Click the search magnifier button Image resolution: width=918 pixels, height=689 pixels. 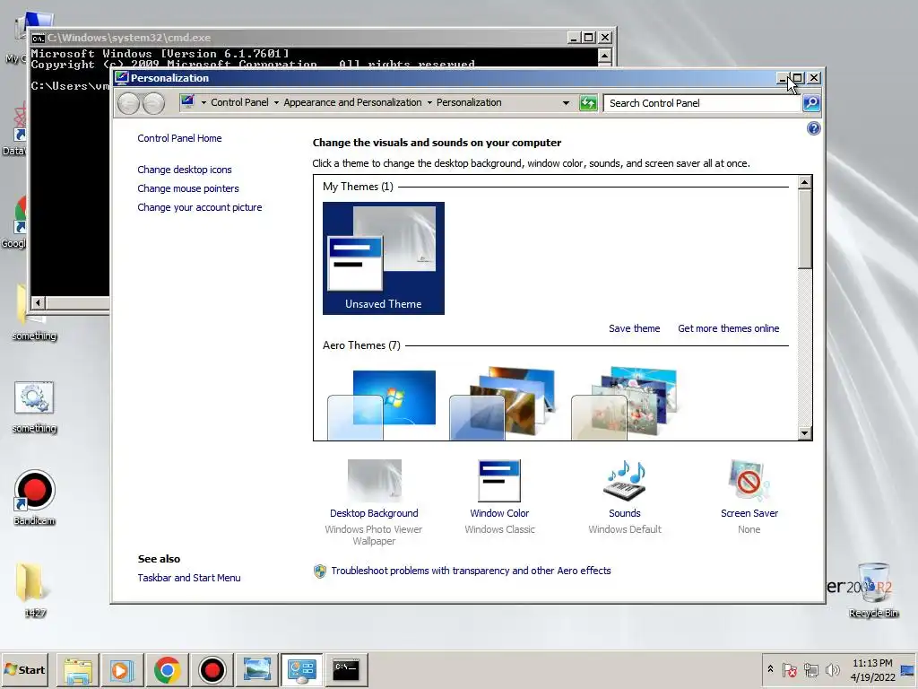click(810, 103)
